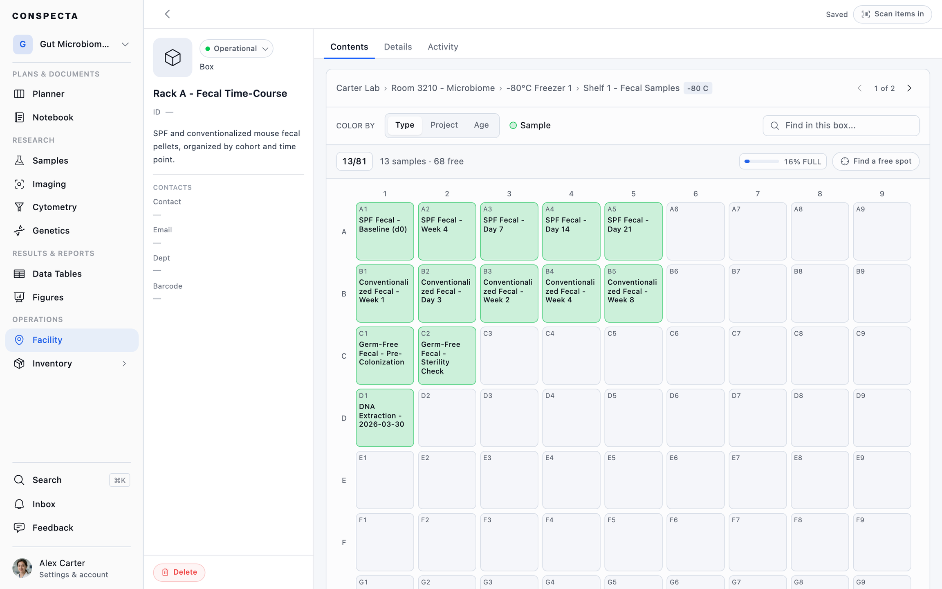
Task: Click the Find in this box search field
Action: pyautogui.click(x=841, y=126)
